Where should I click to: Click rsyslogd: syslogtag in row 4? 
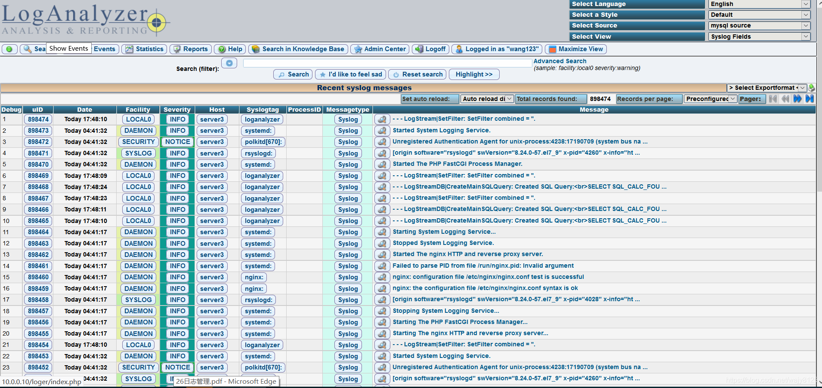click(x=258, y=153)
